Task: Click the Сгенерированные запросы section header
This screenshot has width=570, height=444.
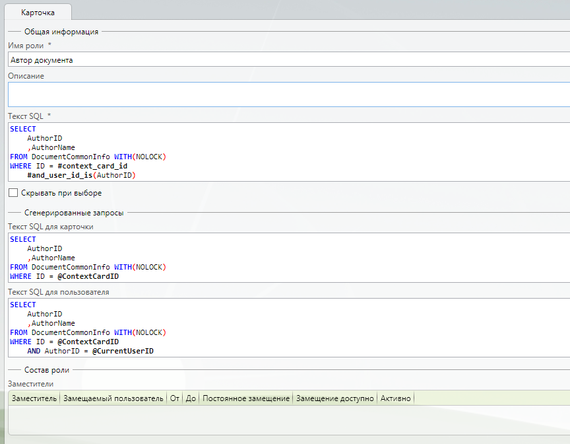Action: [74, 213]
